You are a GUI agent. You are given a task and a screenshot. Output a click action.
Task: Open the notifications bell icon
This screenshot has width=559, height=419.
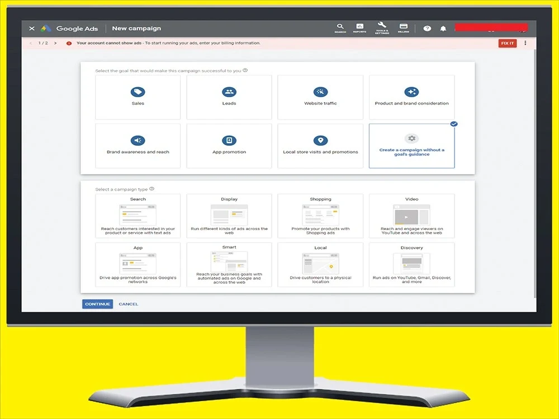443,28
